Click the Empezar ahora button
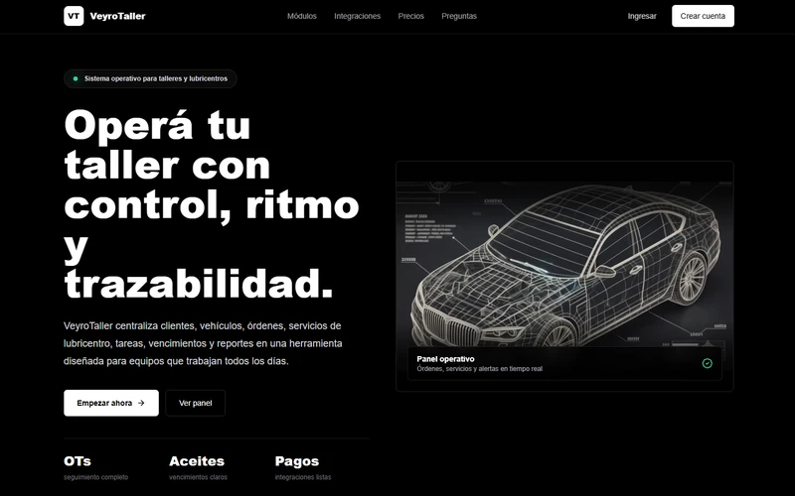 111,403
